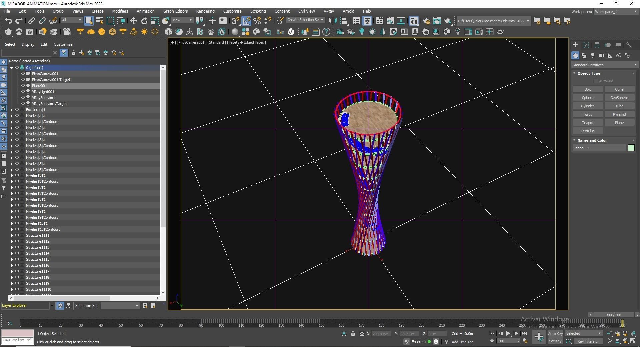
Task: Collapse the 0 (default) layer
Action: (12, 68)
